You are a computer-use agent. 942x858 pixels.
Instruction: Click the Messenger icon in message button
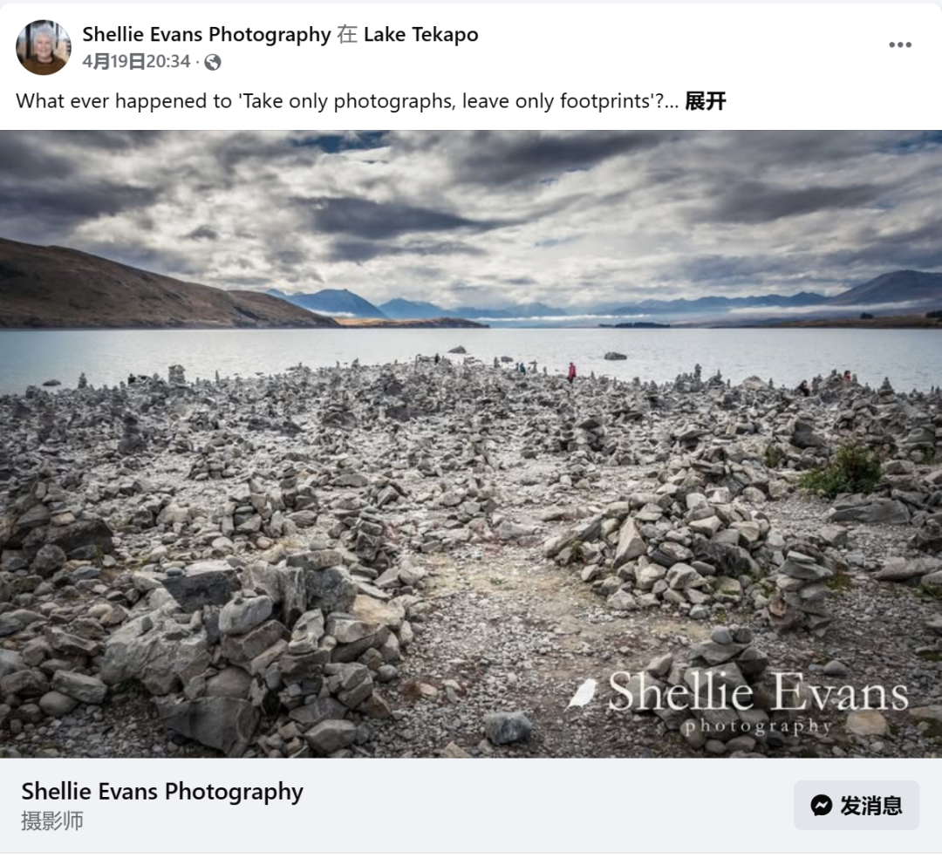[x=822, y=805]
